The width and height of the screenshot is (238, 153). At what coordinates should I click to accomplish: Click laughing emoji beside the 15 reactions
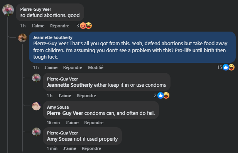[231, 67]
